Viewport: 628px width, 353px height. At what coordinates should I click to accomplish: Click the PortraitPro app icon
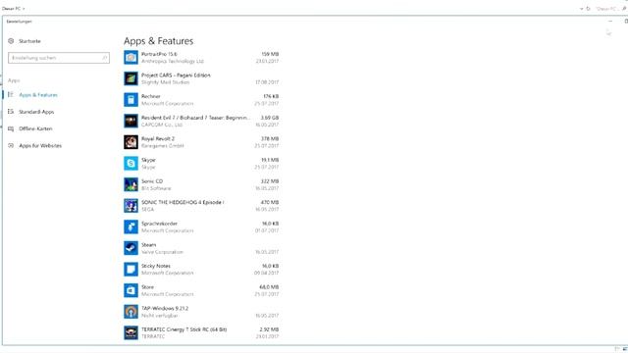click(131, 58)
